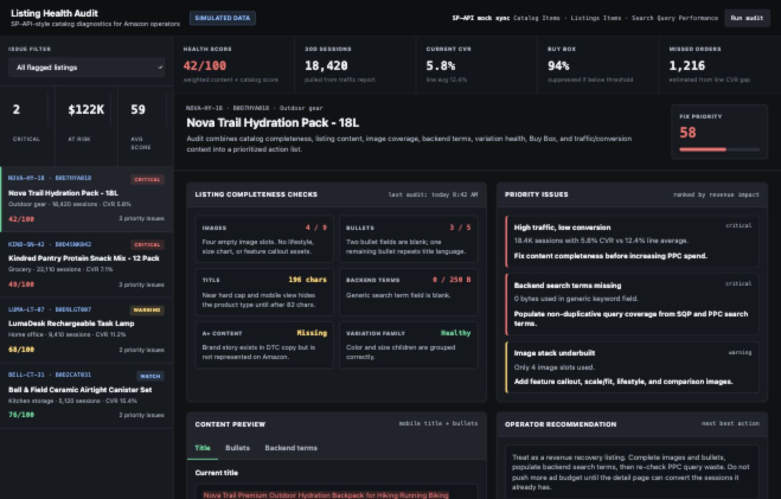The height and width of the screenshot is (499, 781).
Task: Select Bell & Field Ceramic Canister listing
Action: pos(86,395)
